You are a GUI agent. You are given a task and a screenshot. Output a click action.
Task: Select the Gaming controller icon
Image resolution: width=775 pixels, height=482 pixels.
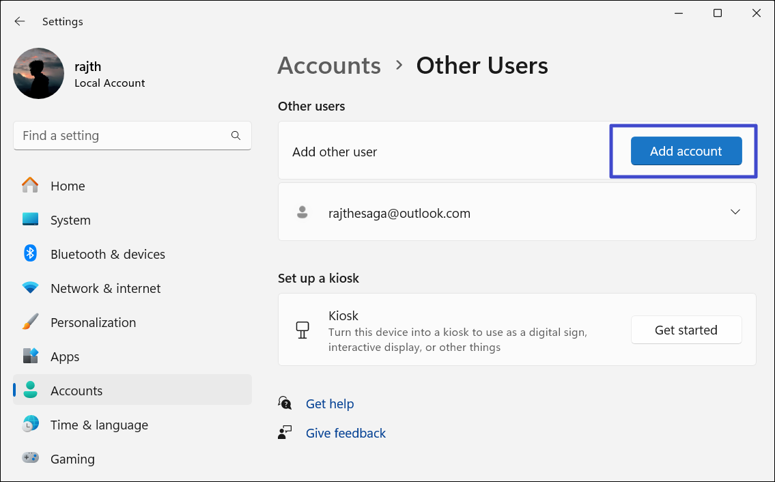(x=30, y=459)
